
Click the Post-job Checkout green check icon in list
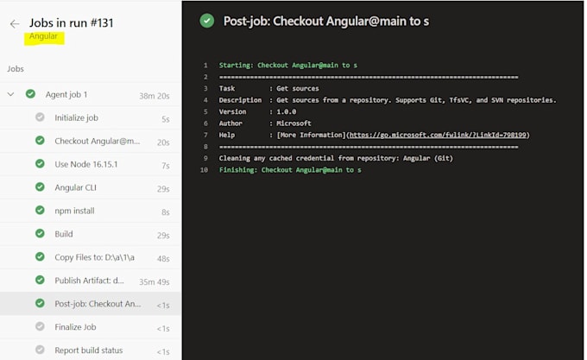pyautogui.click(x=40, y=303)
